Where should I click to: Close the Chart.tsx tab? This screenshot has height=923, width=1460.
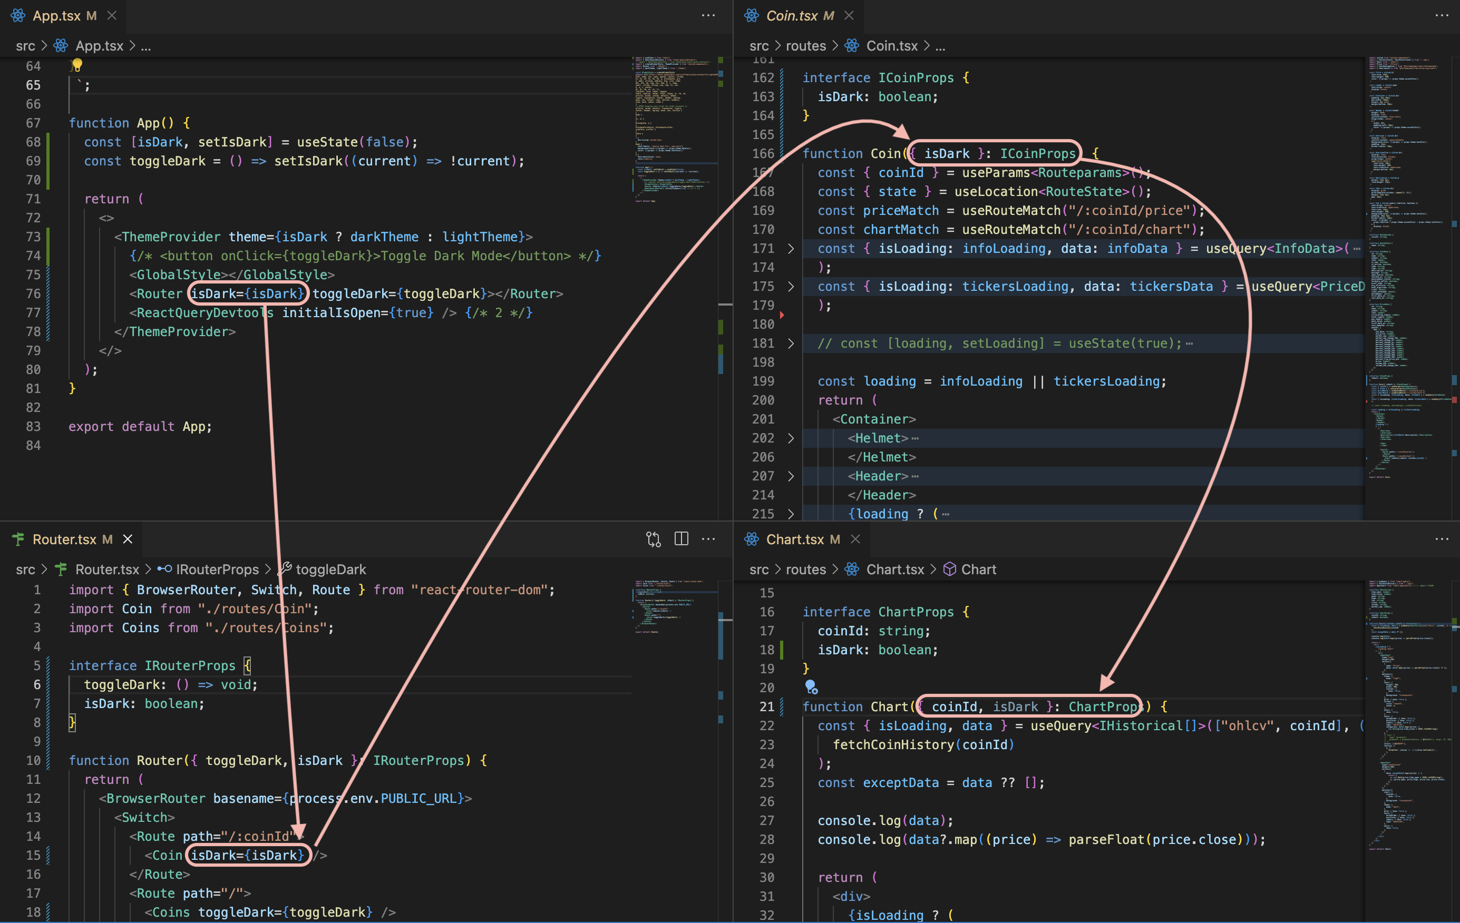[855, 539]
